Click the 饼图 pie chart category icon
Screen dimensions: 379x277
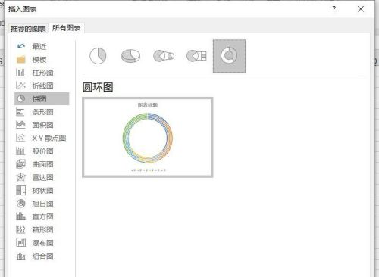[21, 98]
